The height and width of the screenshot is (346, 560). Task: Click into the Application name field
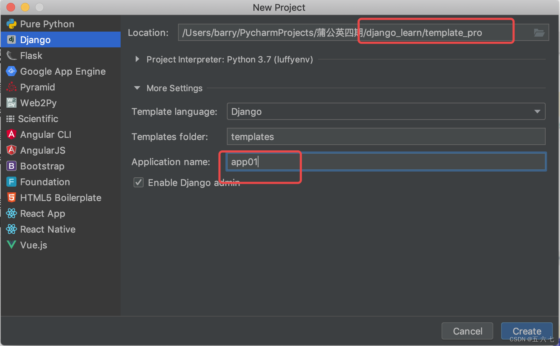coord(386,162)
